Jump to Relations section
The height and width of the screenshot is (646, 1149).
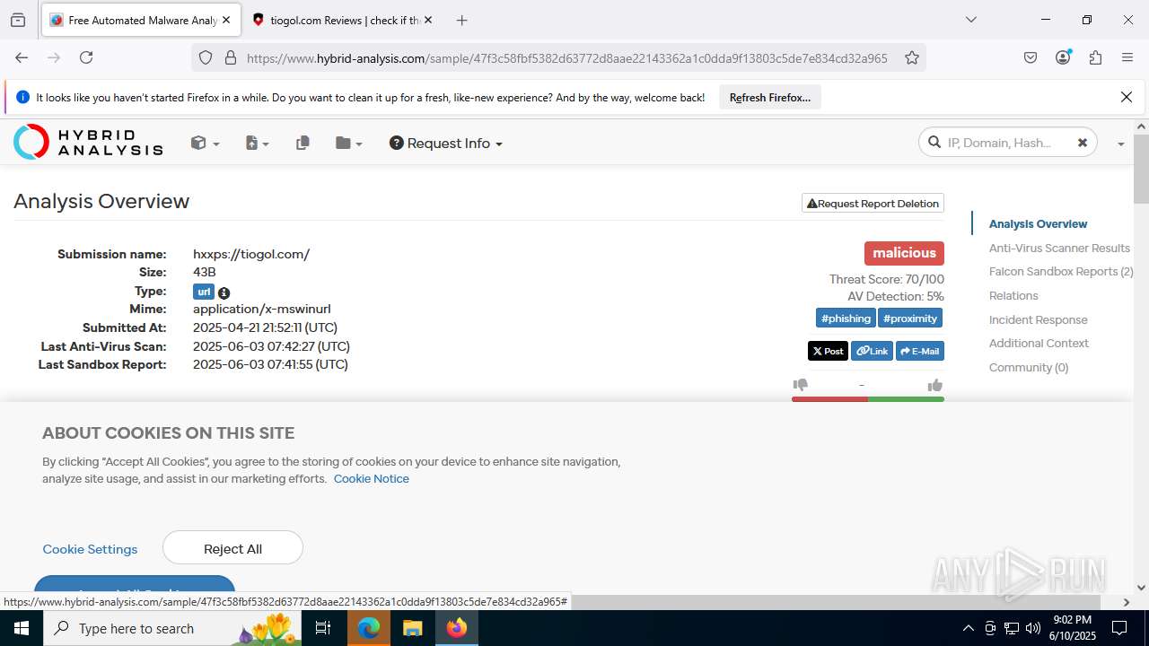(1013, 295)
